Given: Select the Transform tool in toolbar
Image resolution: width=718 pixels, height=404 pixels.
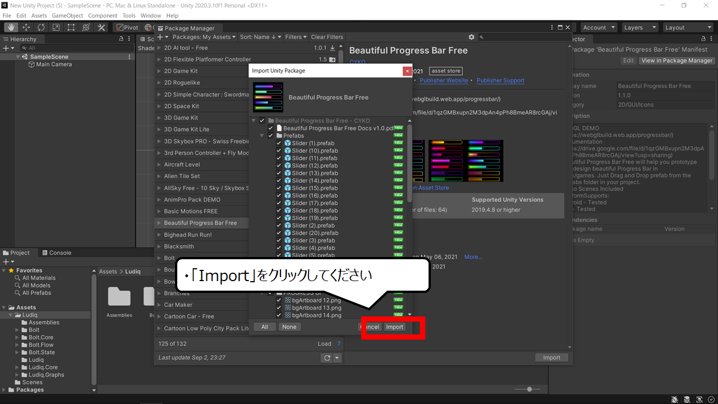Looking at the screenshot, I should (x=86, y=27).
